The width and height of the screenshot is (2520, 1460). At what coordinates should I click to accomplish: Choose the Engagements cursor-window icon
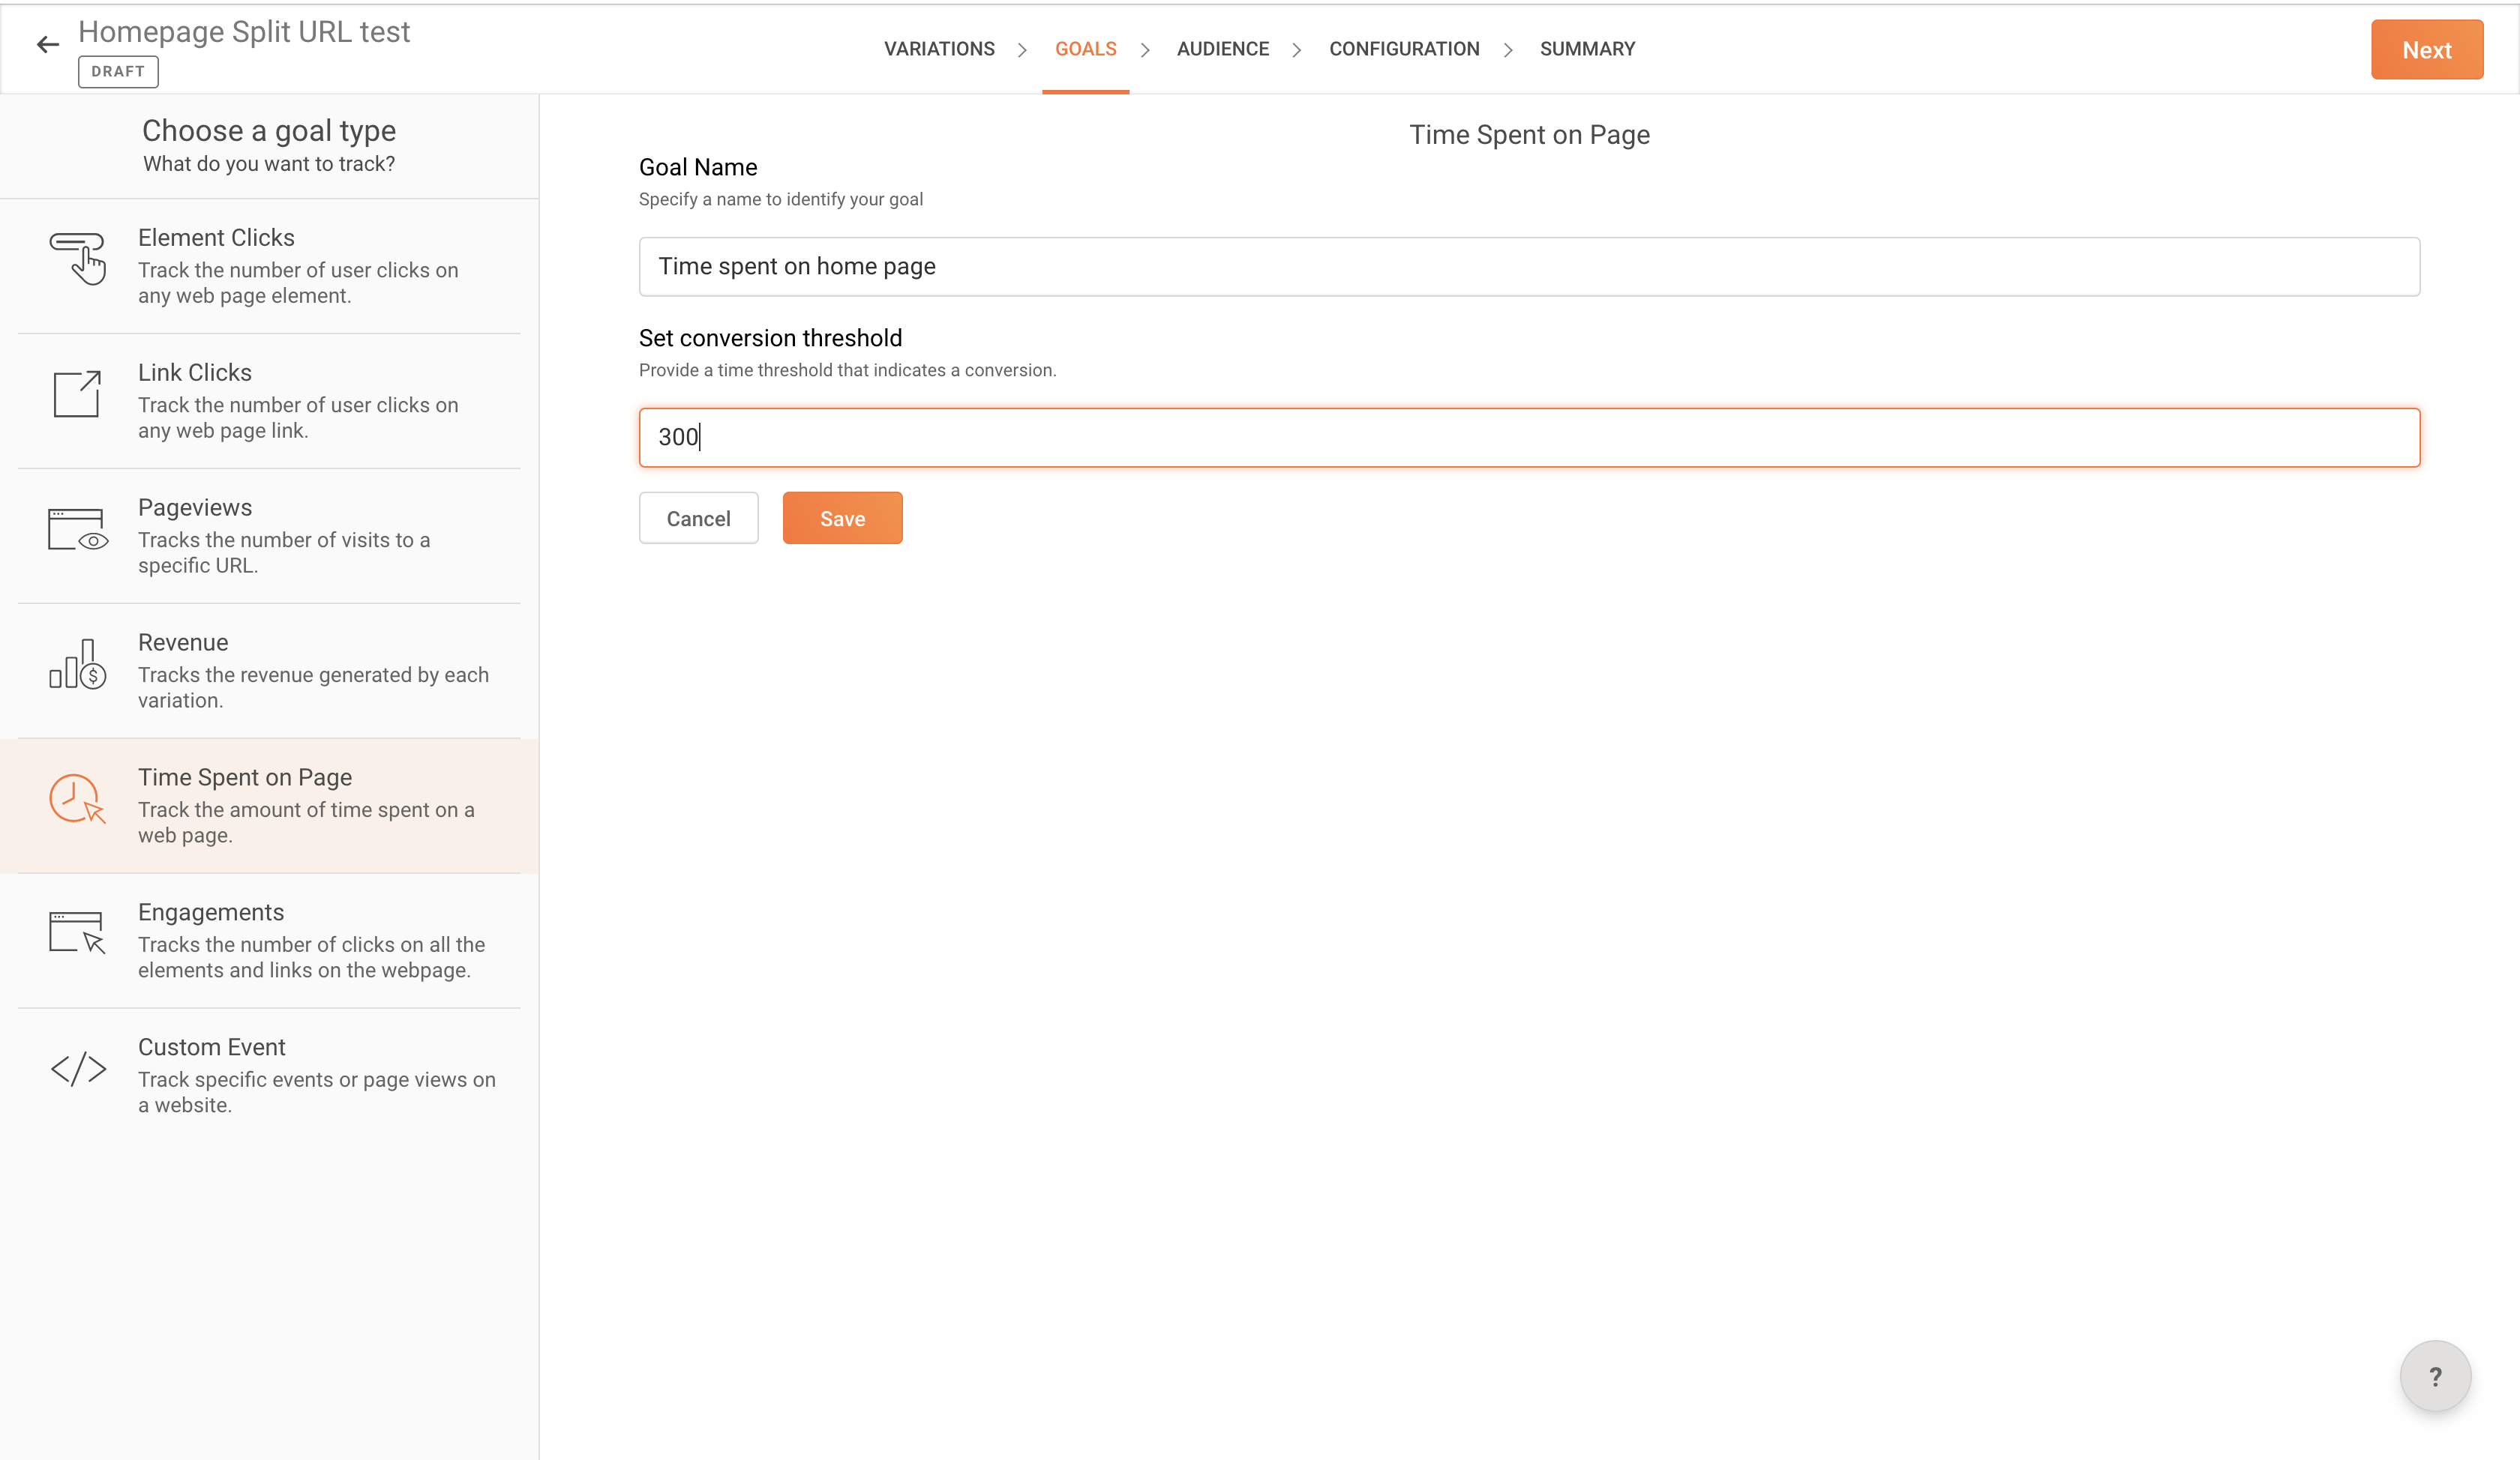[x=77, y=932]
